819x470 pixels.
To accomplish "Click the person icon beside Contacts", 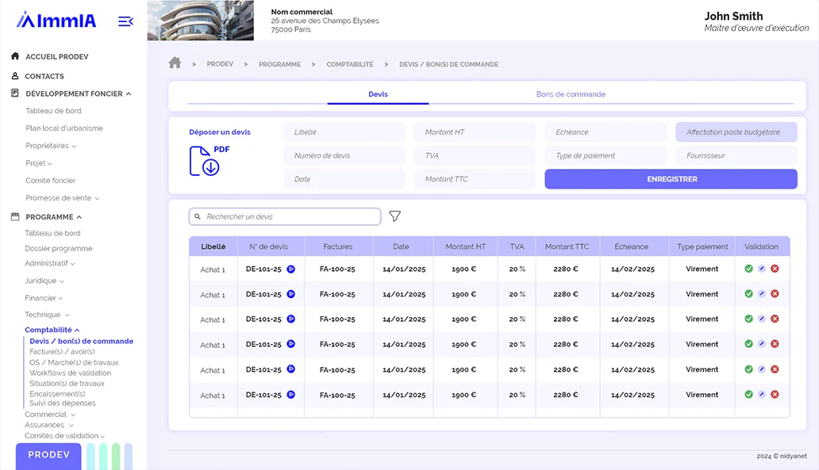I will pos(15,75).
